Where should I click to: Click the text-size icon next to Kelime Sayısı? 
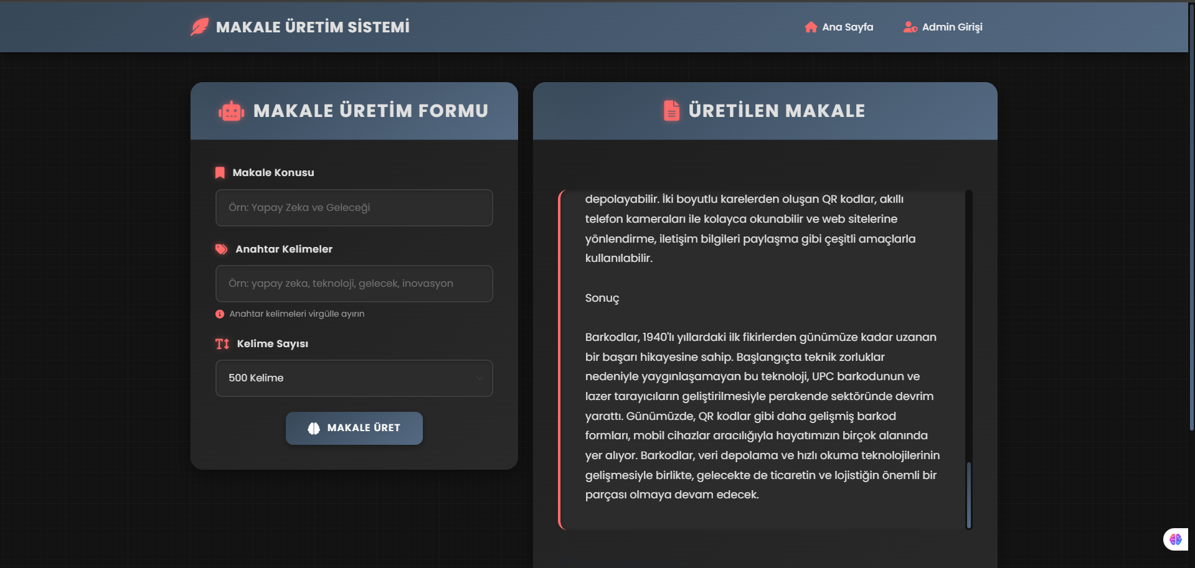(222, 343)
